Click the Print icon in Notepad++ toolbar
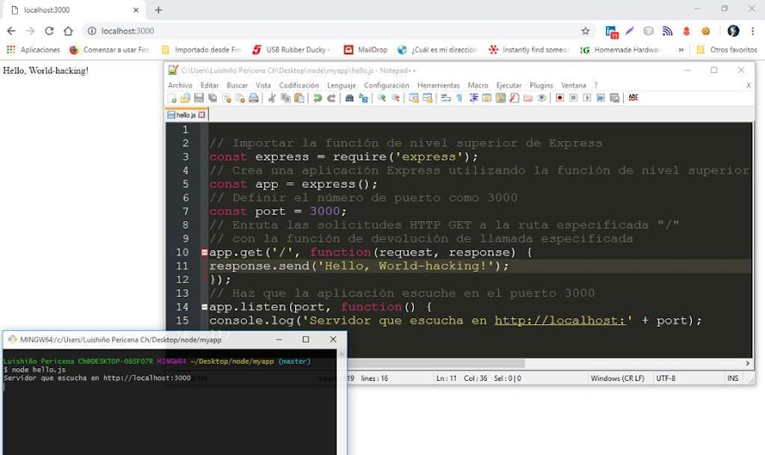The width and height of the screenshot is (765, 455). [x=253, y=98]
